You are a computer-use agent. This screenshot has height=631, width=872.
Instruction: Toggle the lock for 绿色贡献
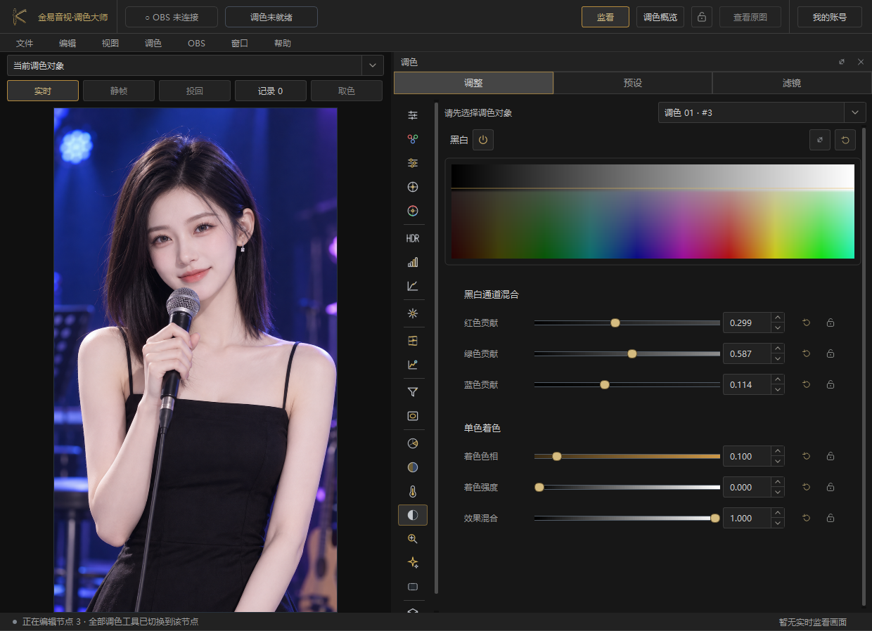(831, 354)
